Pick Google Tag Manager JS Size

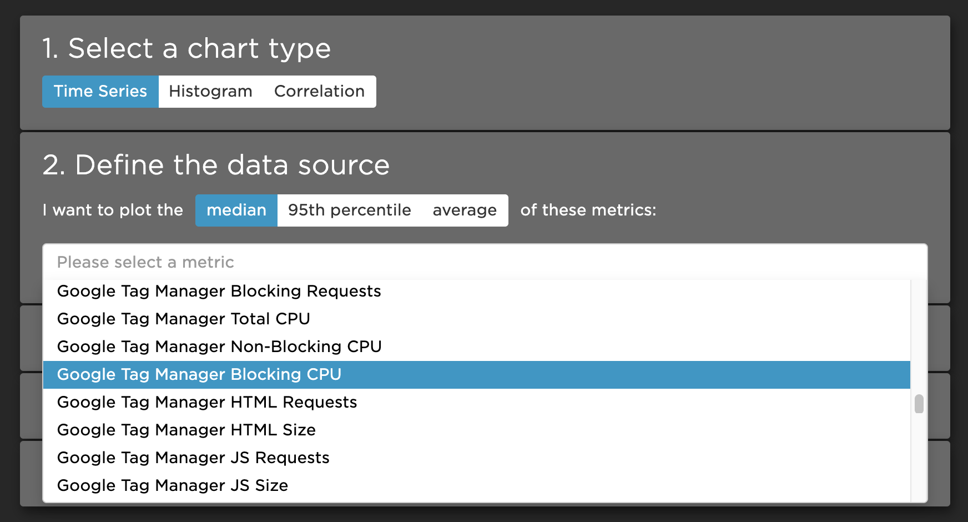coord(173,486)
